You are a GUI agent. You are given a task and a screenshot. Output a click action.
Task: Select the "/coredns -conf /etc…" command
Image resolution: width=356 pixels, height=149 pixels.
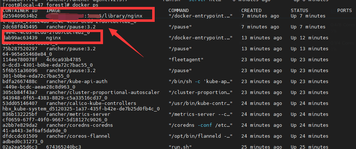pyautogui.click(x=201, y=125)
